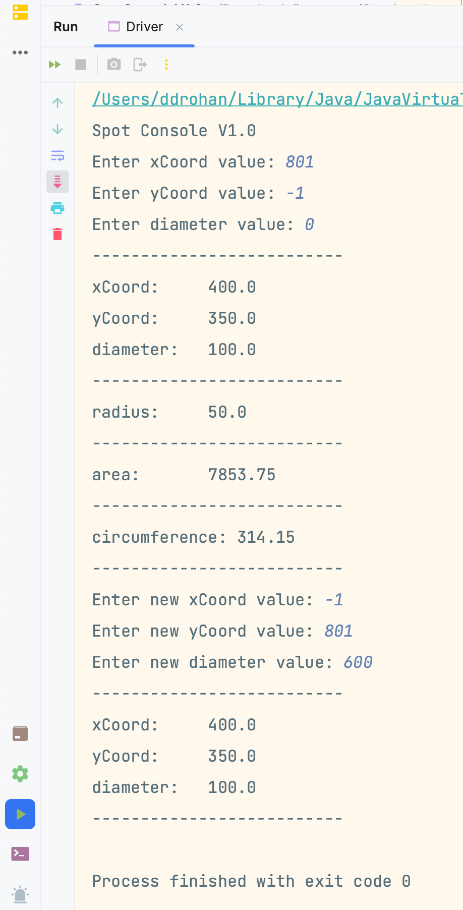463x910 pixels.
Task: Show the Problems notification tool window
Action: pos(20,894)
